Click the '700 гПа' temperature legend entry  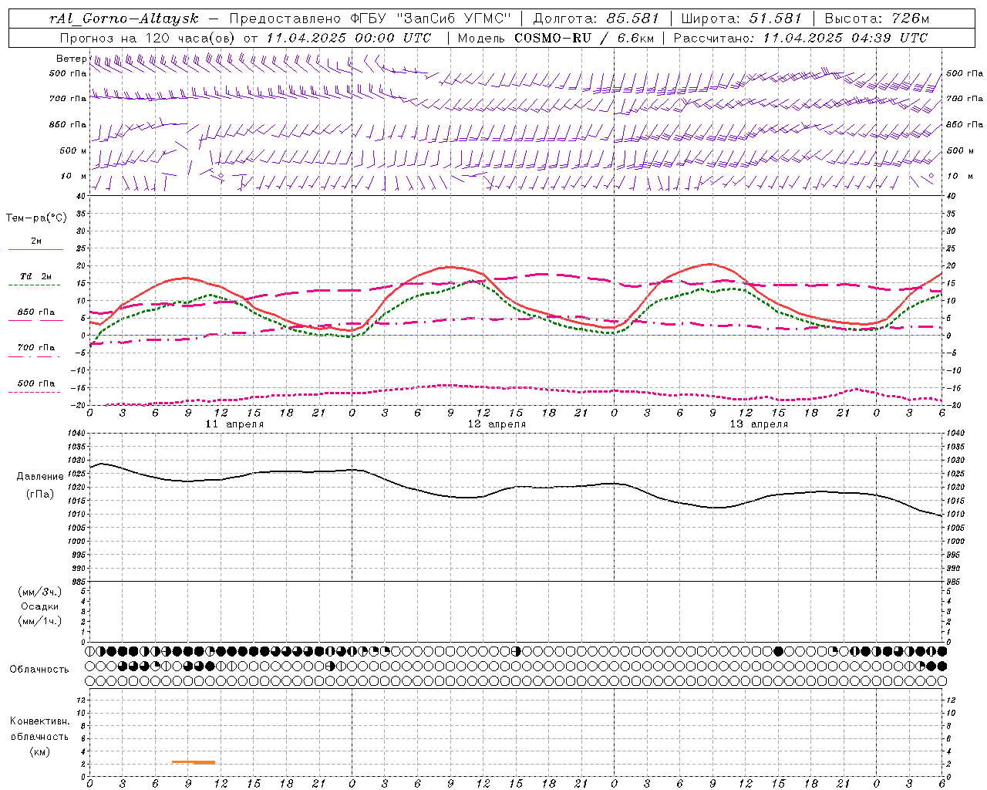coord(36,348)
